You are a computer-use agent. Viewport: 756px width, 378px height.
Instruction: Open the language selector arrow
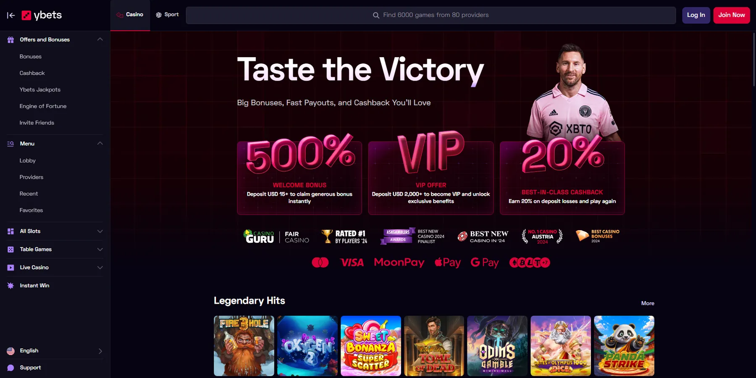pos(100,351)
